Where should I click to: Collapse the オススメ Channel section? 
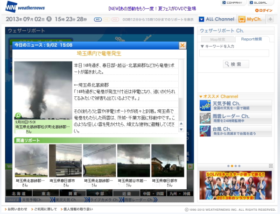coord(201,96)
